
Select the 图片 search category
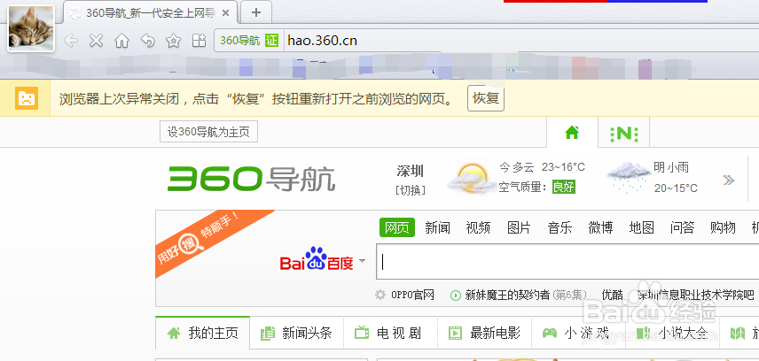(519, 227)
